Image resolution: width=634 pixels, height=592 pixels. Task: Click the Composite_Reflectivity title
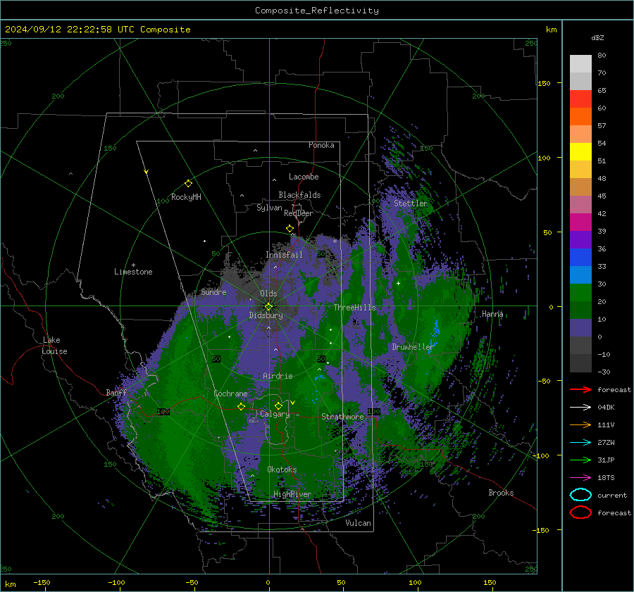tap(317, 11)
